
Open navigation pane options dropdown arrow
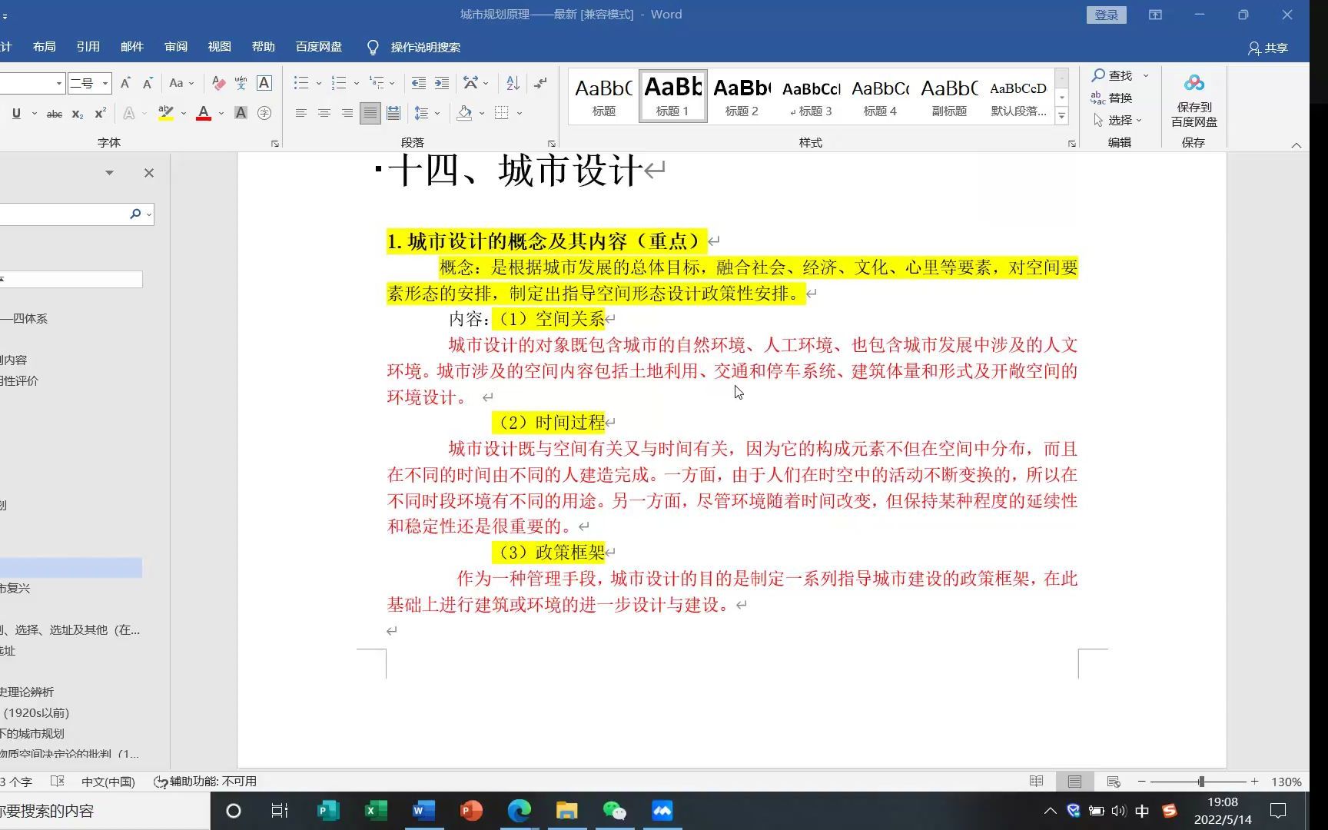click(x=109, y=173)
